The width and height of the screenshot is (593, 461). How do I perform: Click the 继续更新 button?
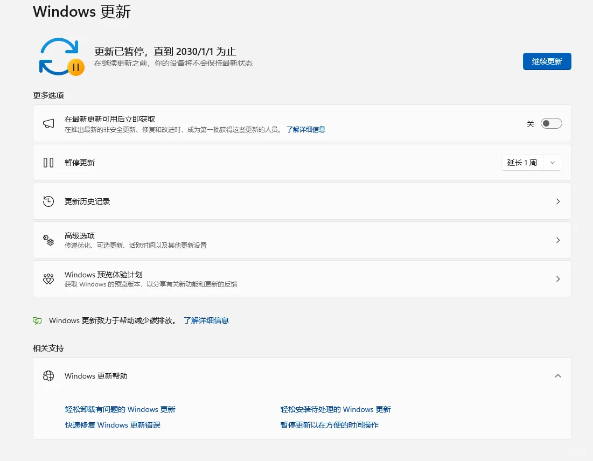[547, 61]
